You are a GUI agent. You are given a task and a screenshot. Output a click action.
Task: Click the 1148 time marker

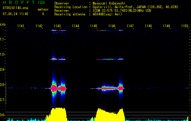pos(148,26)
